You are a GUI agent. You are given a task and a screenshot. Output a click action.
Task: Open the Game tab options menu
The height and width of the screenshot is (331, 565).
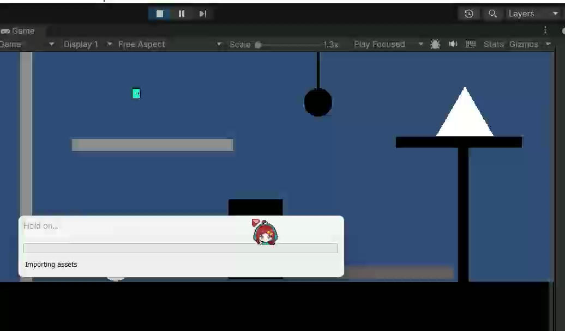tap(545, 30)
